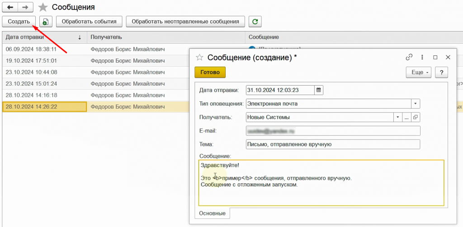Refresh the messages list

click(255, 22)
